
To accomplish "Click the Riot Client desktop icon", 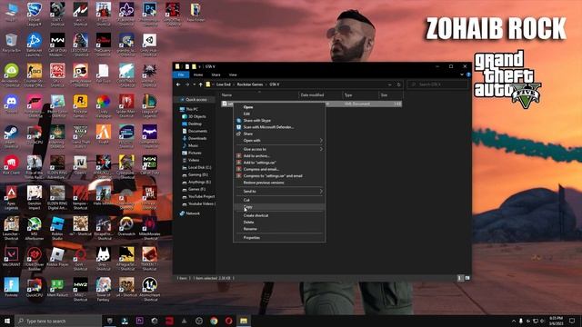I will (11, 165).
